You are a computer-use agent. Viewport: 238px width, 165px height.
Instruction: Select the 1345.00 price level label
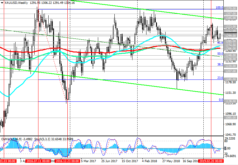pos(231,18)
